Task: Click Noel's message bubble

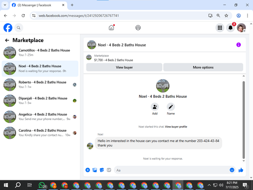Action: [x=158, y=143]
